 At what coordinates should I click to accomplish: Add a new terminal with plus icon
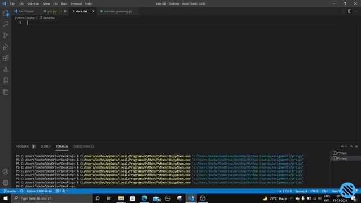click(x=342, y=147)
